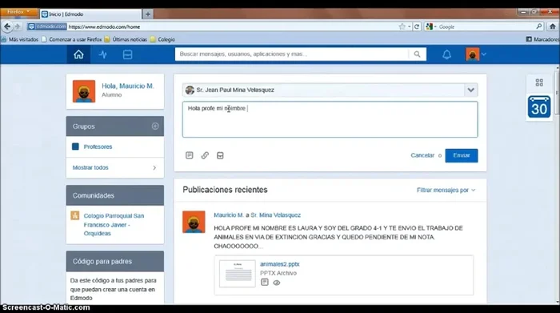Click the Edmodo search messages field
Image resolution: width=560 pixels, height=313 pixels.
[292, 54]
